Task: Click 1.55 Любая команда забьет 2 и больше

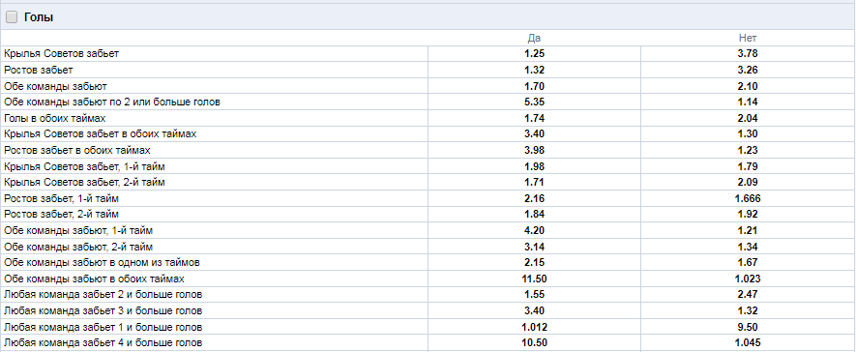Action: [534, 295]
